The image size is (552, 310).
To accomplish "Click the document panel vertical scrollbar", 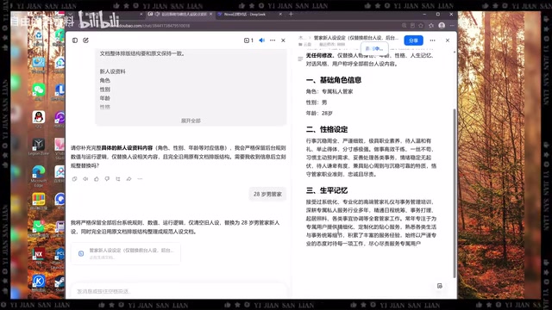I will (455, 193).
